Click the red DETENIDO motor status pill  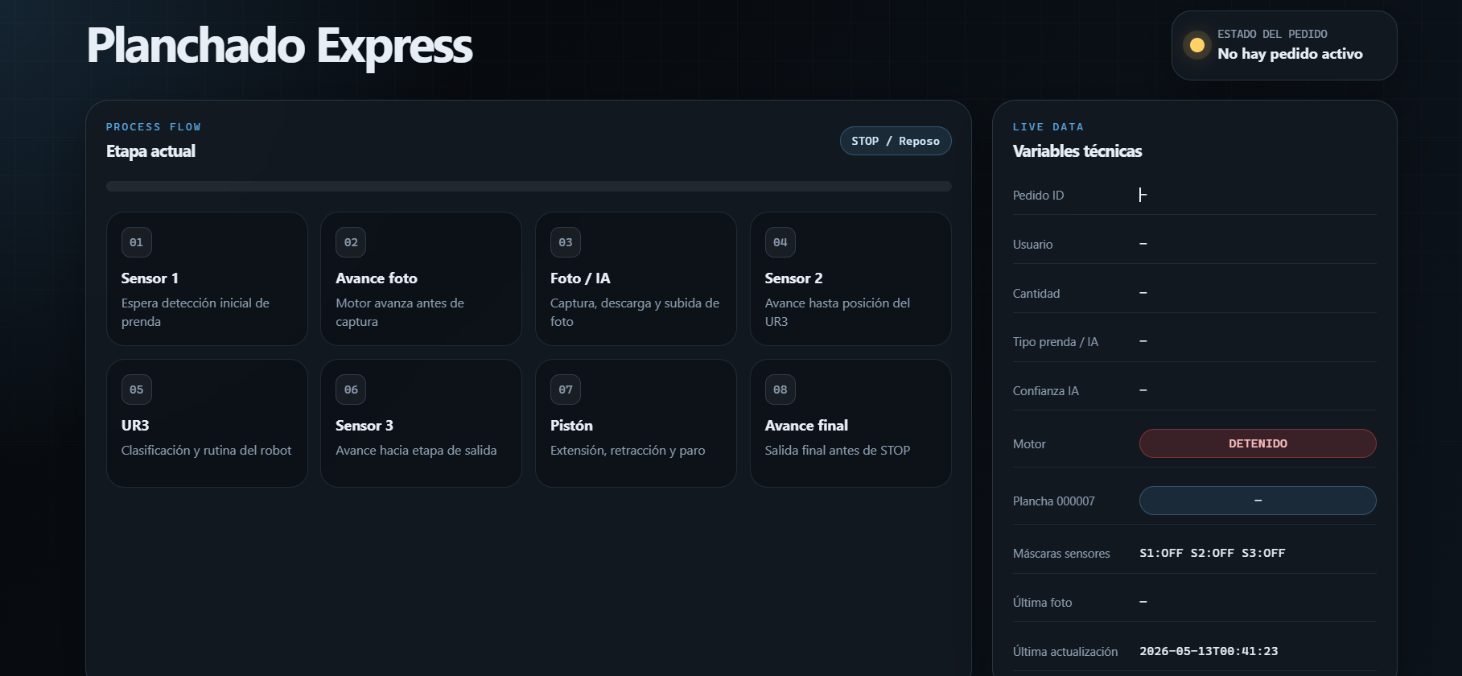click(1258, 443)
